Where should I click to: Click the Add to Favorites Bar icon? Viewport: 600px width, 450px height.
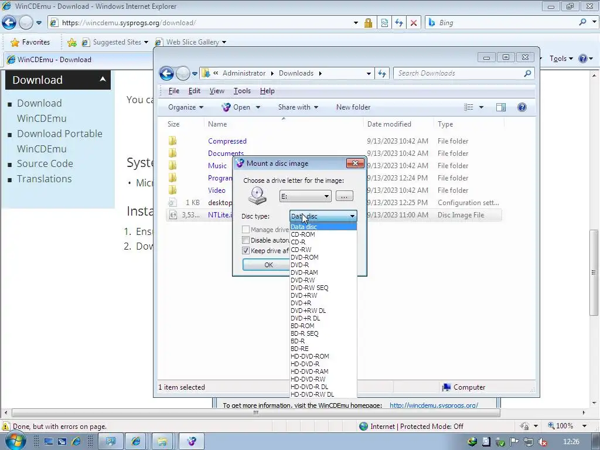tap(71, 42)
